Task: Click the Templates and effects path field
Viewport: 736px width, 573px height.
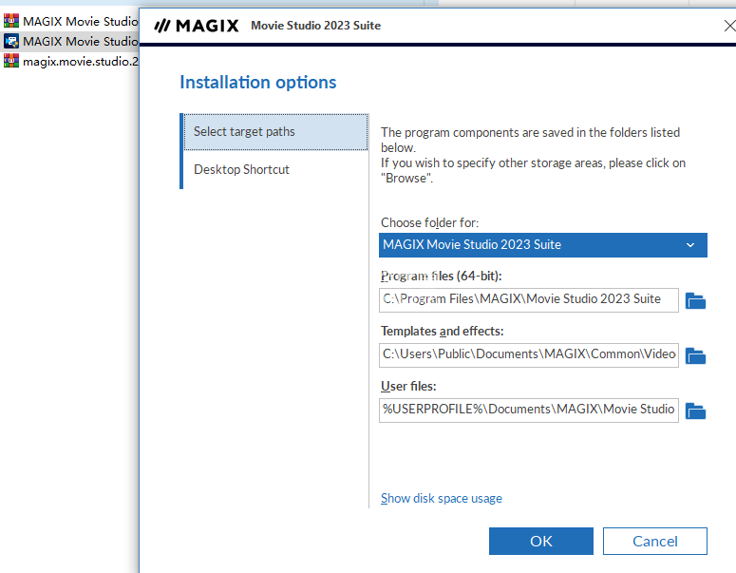Action: tap(529, 355)
